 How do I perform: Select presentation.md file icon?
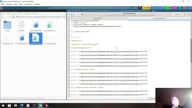50,25
